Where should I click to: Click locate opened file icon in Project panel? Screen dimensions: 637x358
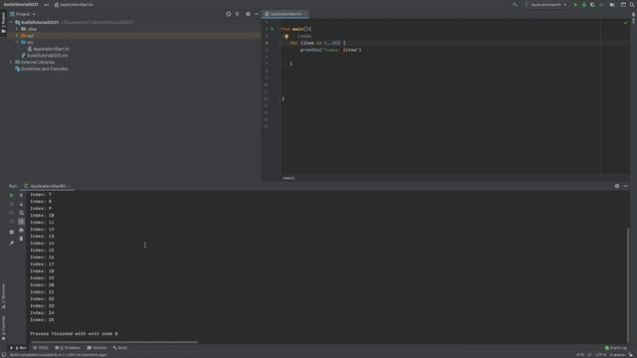pos(228,14)
